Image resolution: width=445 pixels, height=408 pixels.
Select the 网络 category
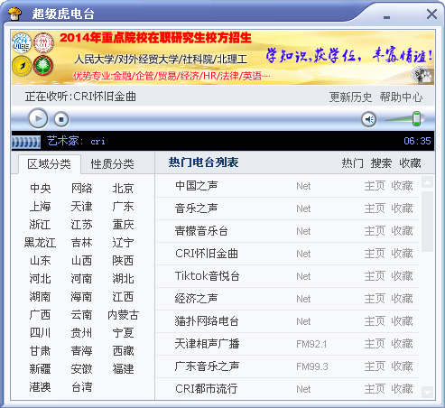(x=81, y=189)
